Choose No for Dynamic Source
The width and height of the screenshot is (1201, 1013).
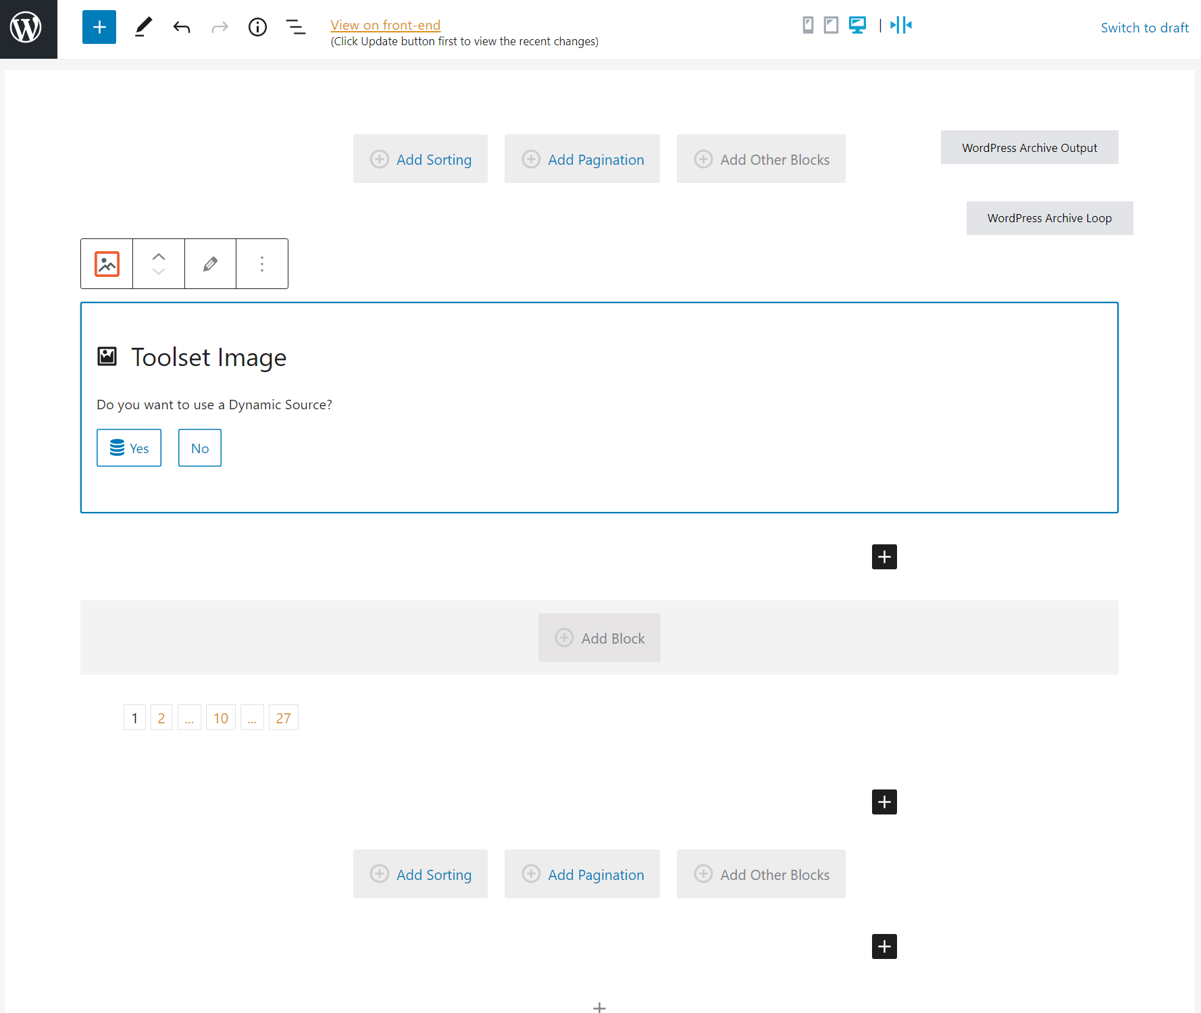[x=200, y=448]
